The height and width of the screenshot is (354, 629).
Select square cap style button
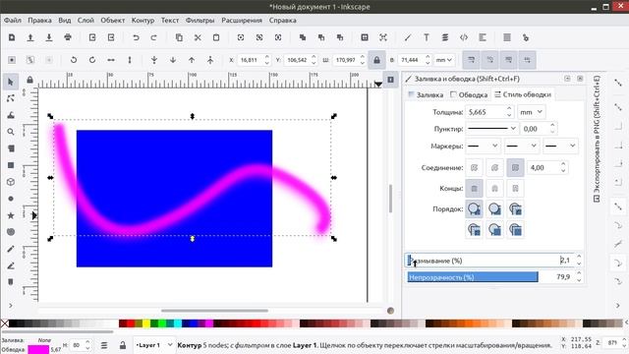[515, 188]
